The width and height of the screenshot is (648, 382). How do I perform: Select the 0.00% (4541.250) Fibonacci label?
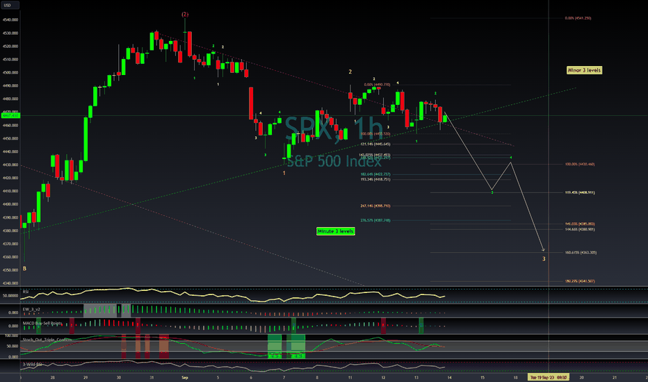point(578,18)
